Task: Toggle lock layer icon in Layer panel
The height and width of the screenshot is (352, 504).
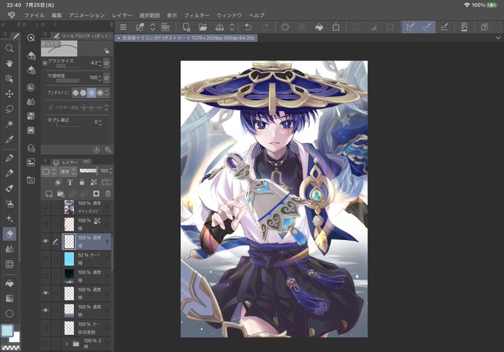Action: pos(82,182)
